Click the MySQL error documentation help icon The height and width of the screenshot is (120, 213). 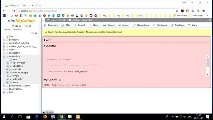coord(60,80)
